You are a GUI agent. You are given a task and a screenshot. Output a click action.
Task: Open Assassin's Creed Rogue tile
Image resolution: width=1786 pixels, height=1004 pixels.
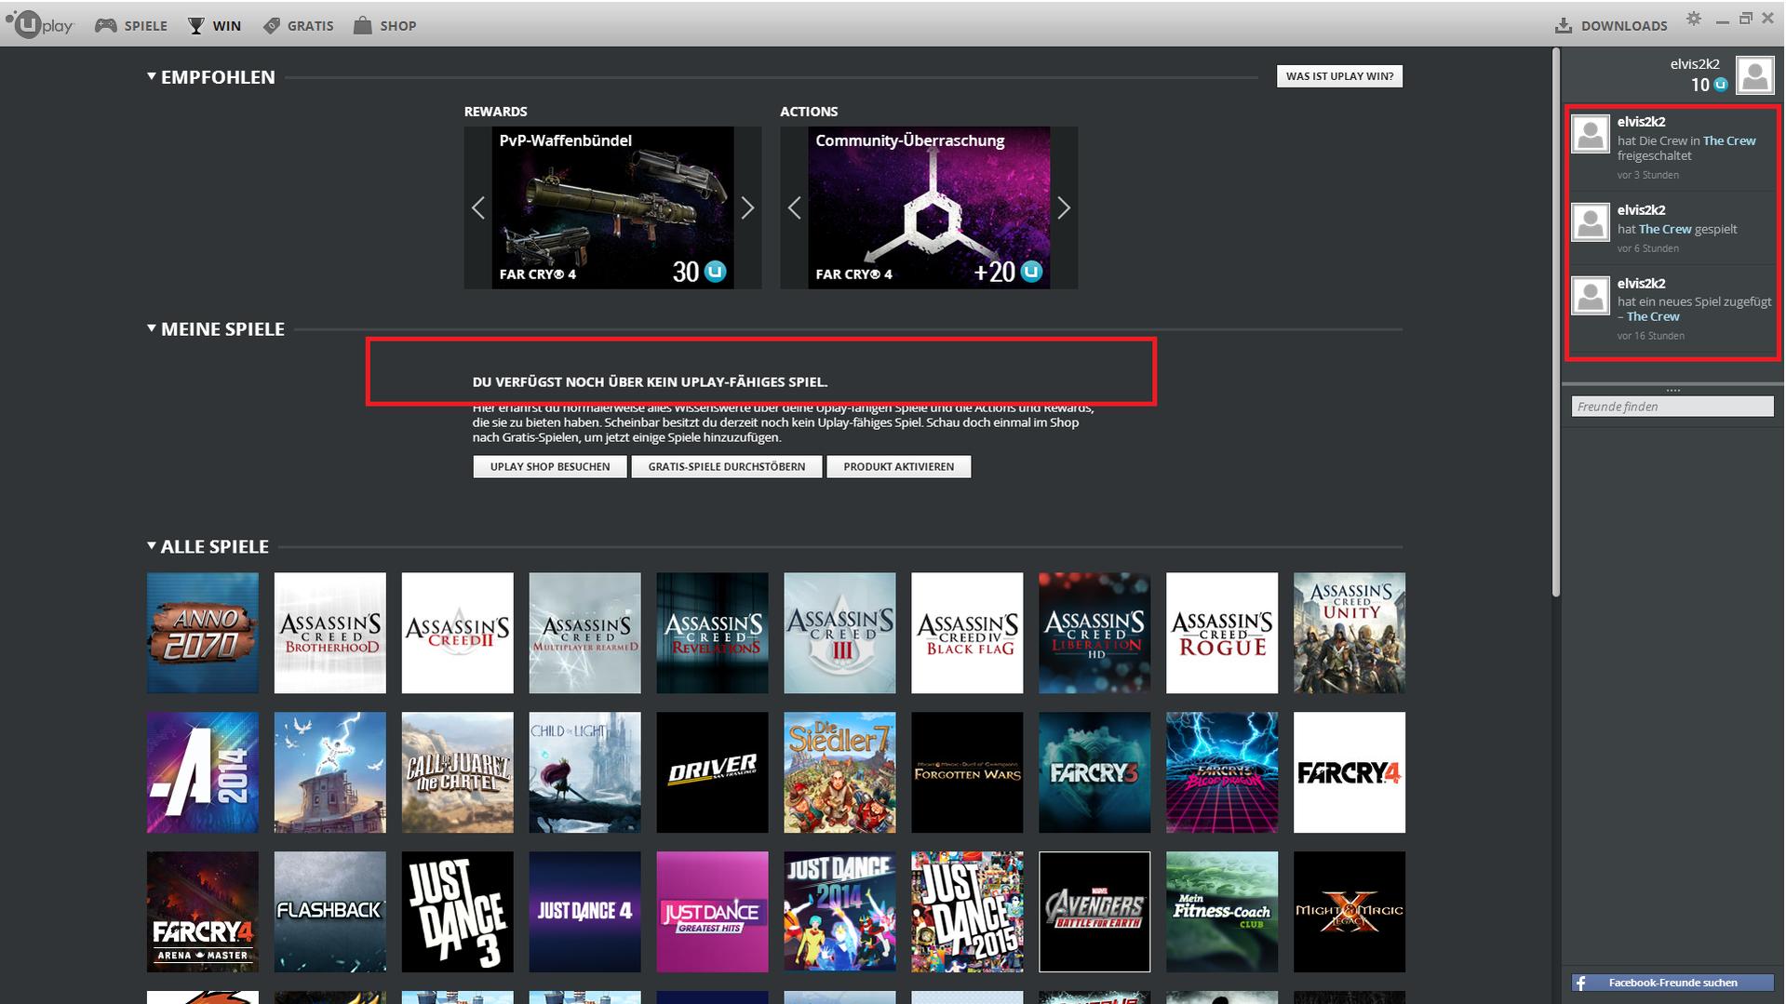pyautogui.click(x=1222, y=633)
